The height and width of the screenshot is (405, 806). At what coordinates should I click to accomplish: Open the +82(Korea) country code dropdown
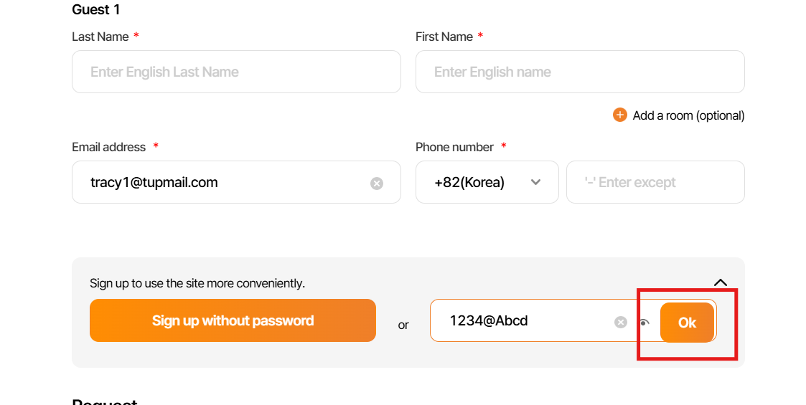pos(487,182)
